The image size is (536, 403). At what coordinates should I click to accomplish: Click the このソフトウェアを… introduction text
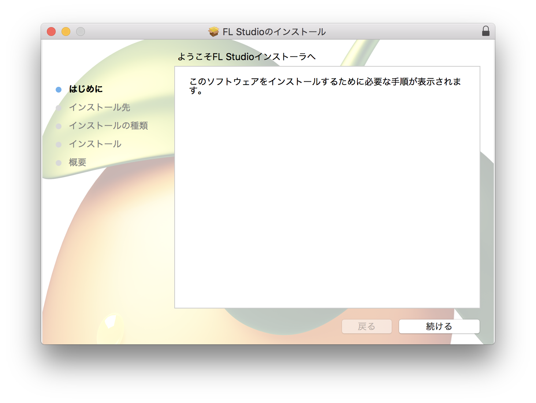click(x=325, y=86)
